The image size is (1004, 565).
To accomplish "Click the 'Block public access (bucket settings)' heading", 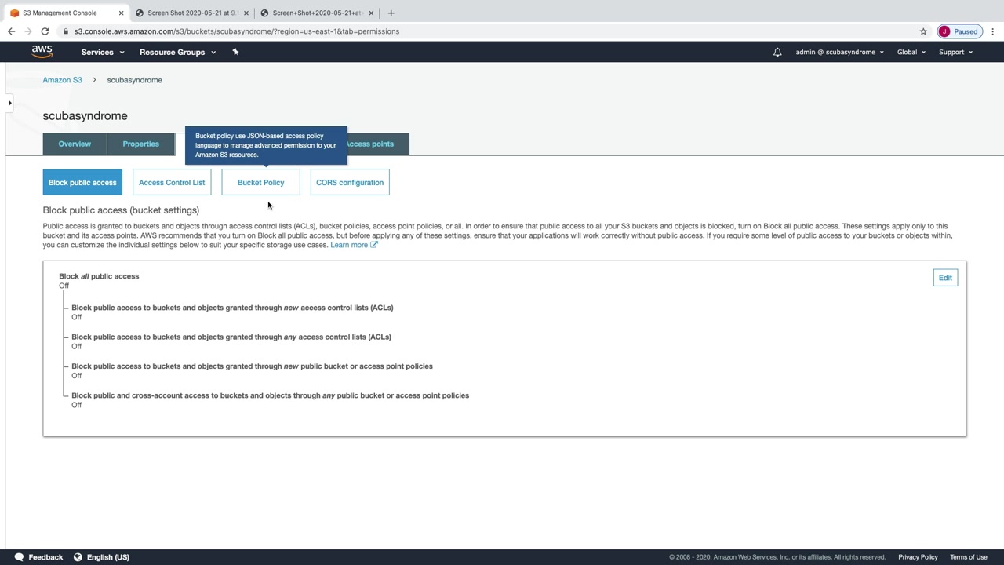I will pyautogui.click(x=121, y=210).
